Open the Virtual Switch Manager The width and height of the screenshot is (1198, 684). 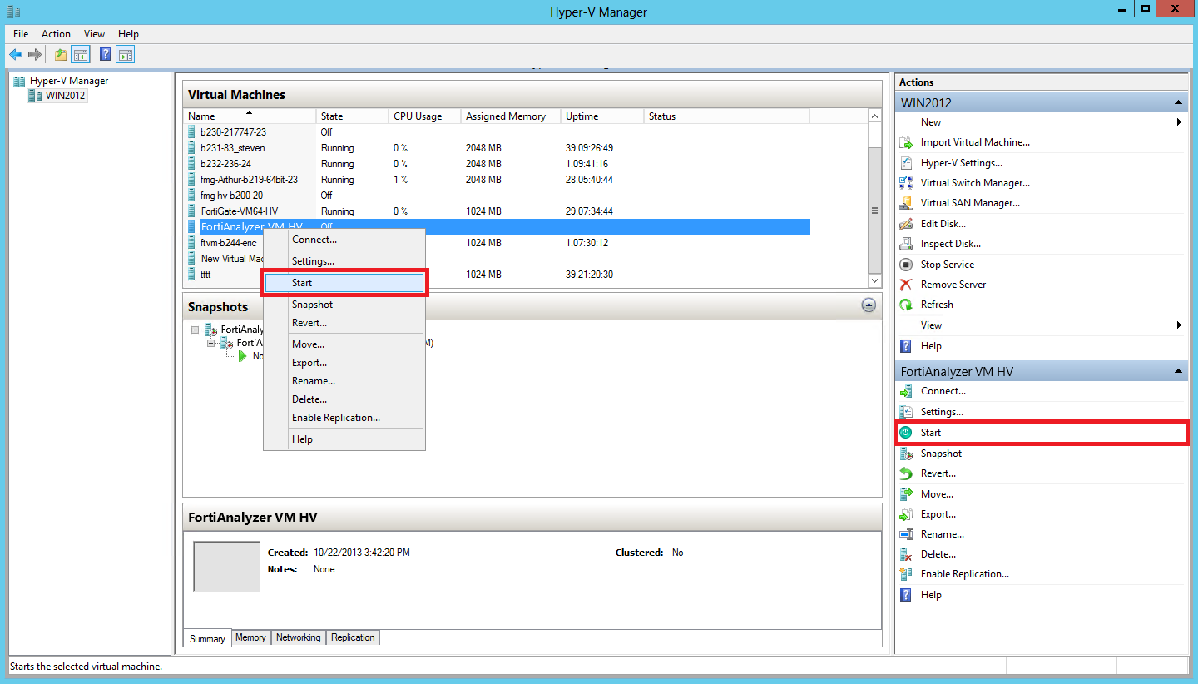click(x=974, y=182)
